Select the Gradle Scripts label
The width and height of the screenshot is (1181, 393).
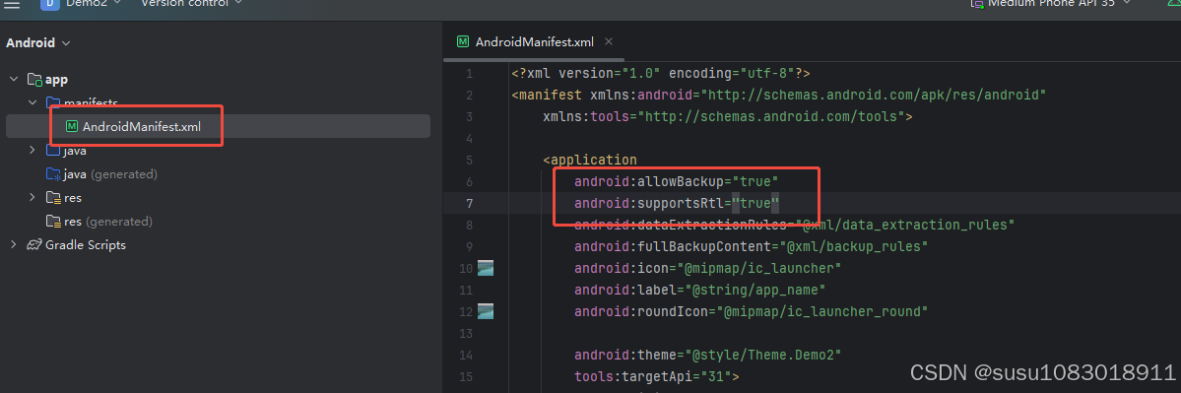click(x=86, y=244)
